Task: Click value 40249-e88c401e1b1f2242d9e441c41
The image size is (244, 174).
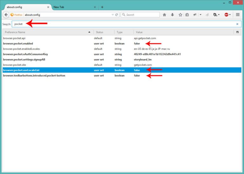Action: pyautogui.click(x=157, y=54)
